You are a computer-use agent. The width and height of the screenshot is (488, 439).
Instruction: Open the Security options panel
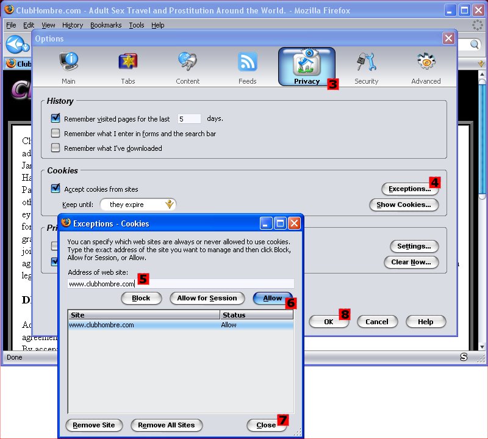(x=367, y=67)
